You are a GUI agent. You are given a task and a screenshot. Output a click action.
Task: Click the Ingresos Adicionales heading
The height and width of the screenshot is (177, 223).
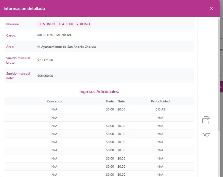tap(99, 92)
